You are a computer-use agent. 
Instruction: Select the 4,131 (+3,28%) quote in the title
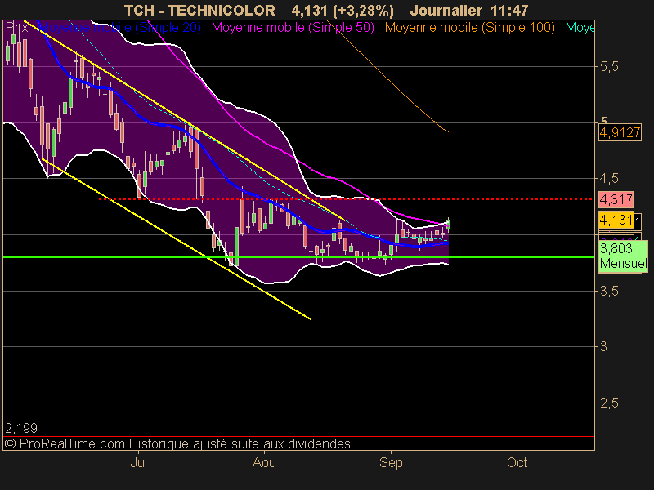click(x=343, y=10)
